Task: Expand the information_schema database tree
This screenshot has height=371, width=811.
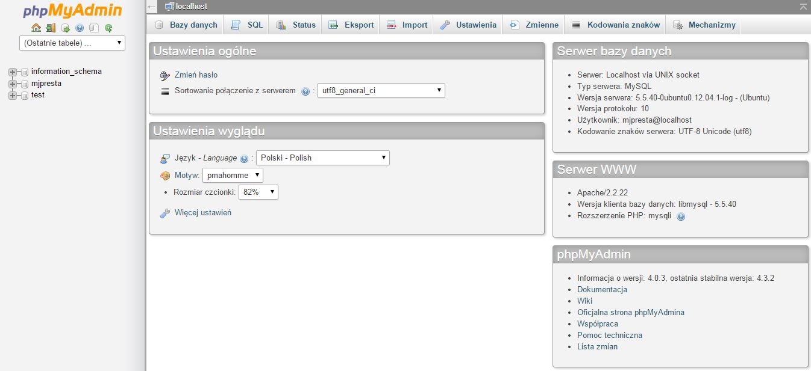Action: pos(12,72)
